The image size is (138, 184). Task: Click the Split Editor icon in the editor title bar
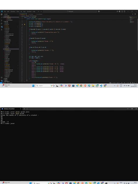[x=135, y=14]
